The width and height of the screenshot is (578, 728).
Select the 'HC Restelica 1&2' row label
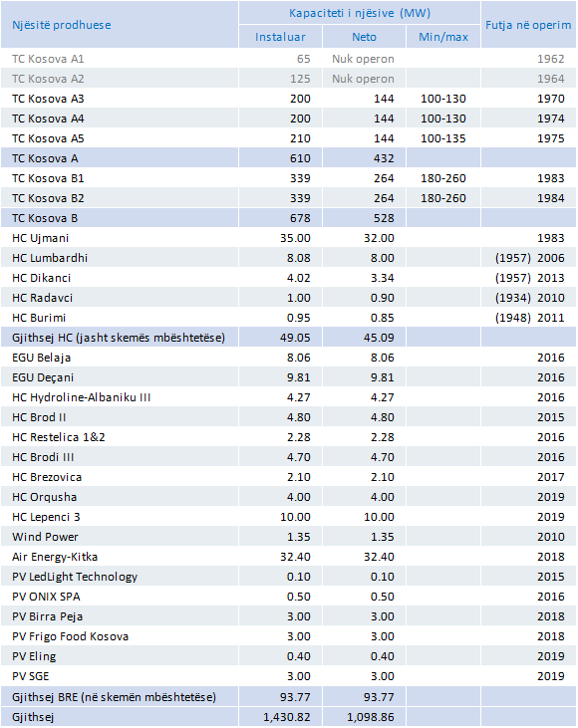click(x=59, y=438)
